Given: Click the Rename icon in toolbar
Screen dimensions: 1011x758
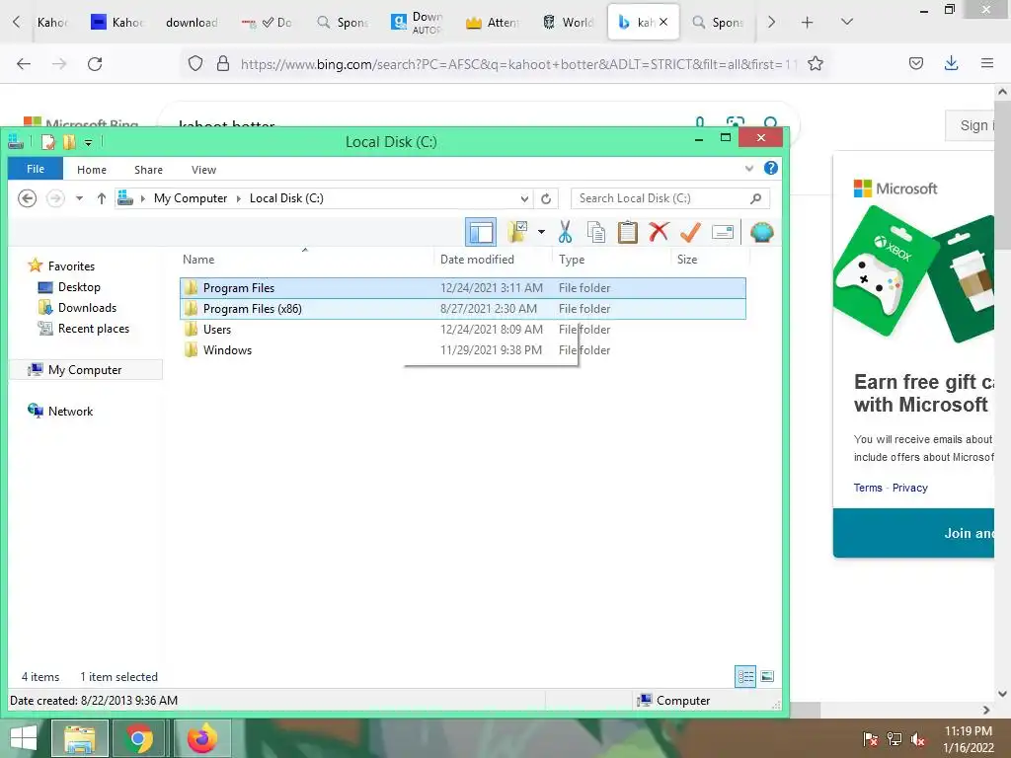Looking at the screenshot, I should (x=722, y=232).
